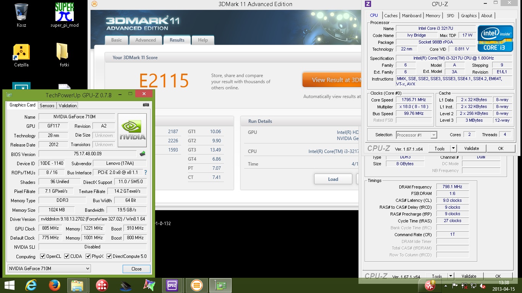Click the network tray icon
This screenshot has height=293, width=522.
click(473, 285)
